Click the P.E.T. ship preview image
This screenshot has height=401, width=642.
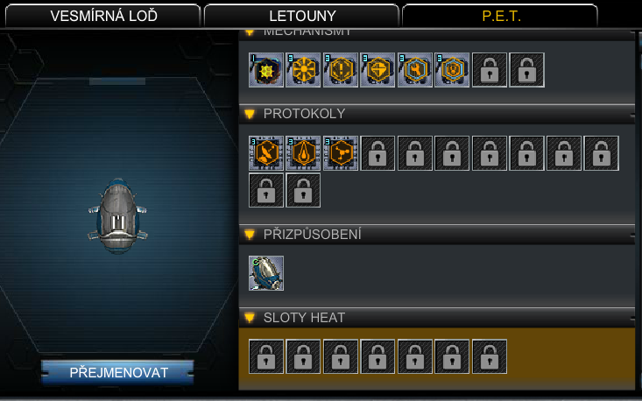click(x=118, y=215)
